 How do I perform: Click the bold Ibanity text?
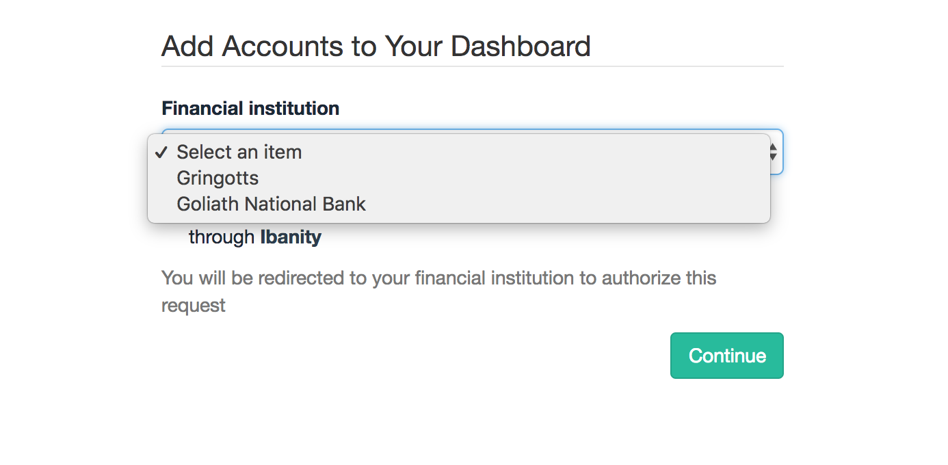(291, 237)
